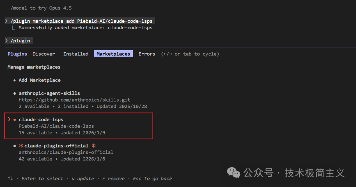Click 'Successfully added marketplace: claude-code-lsps' output
This screenshot has width=356, height=187.
[85, 28]
